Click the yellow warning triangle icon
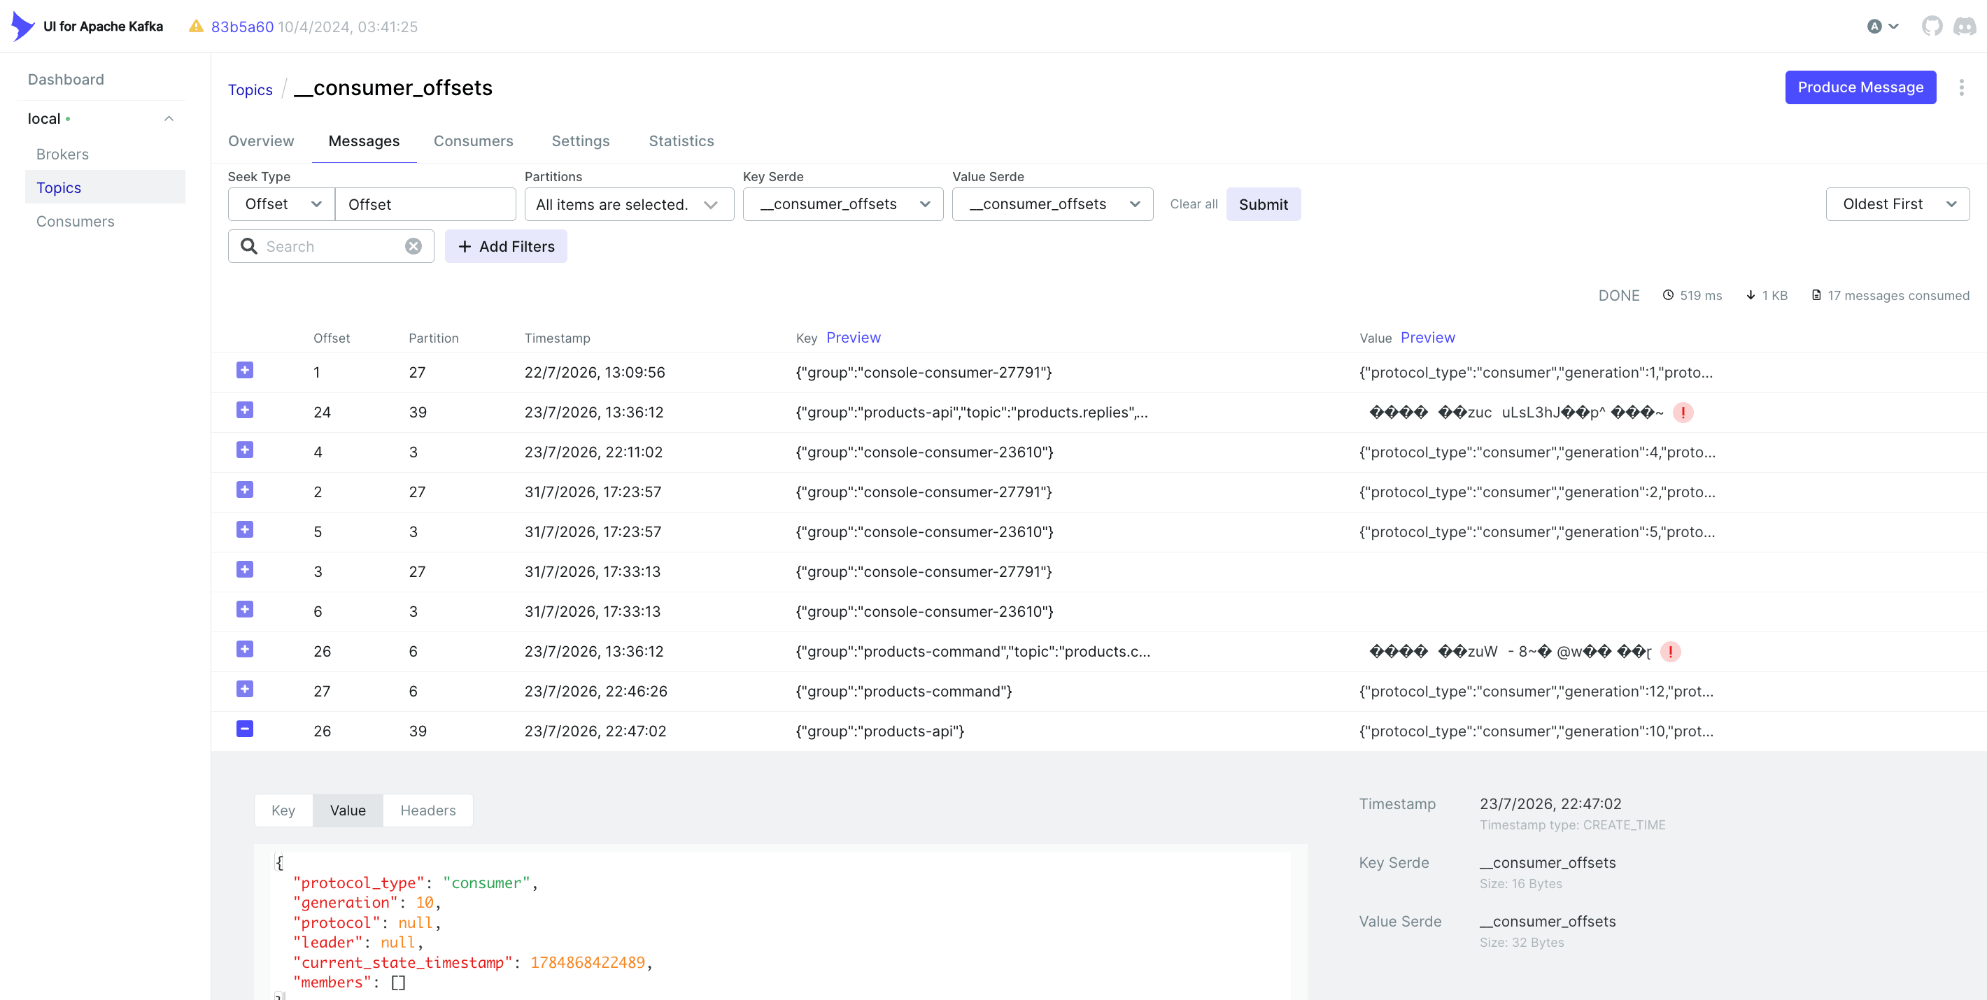This screenshot has height=1000, width=1987. point(196,26)
